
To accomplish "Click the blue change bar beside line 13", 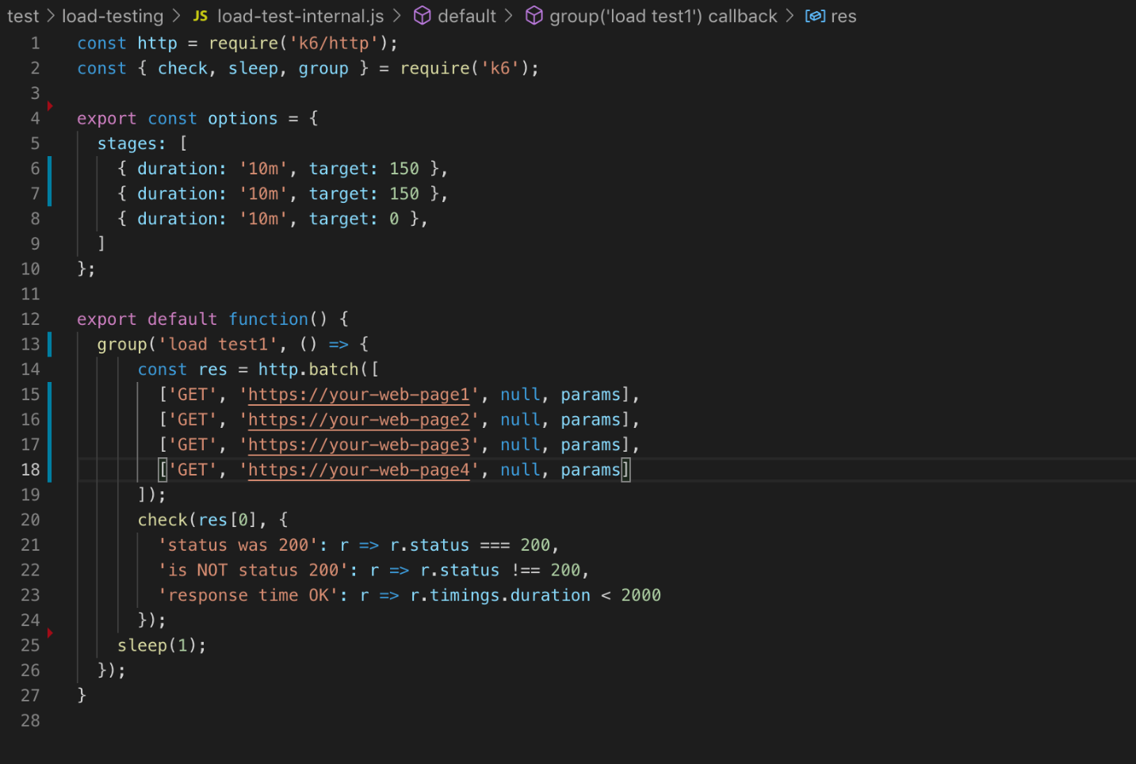I will pos(50,344).
